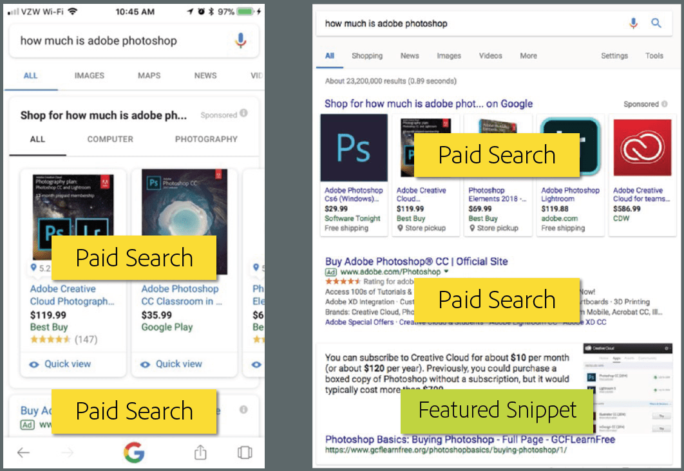Click the gcflearnfree.org URL under featured snippet
Viewport: 684px width, 471px height.
coord(446,450)
